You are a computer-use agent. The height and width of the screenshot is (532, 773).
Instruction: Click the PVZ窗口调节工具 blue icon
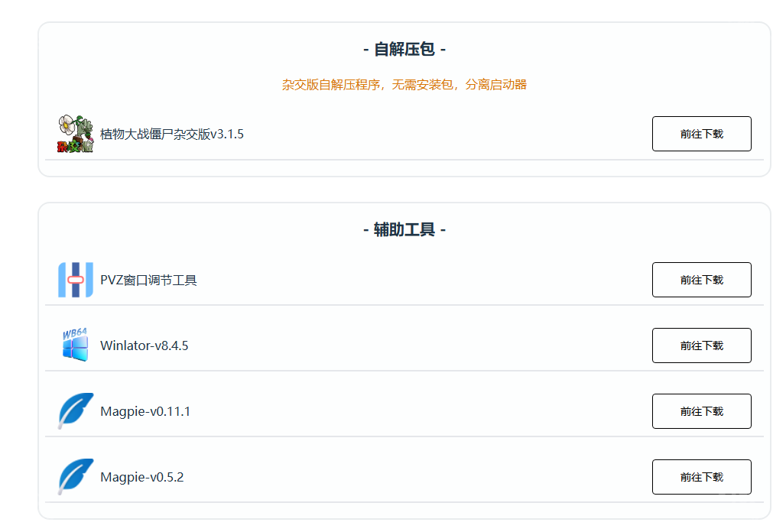[x=75, y=280]
